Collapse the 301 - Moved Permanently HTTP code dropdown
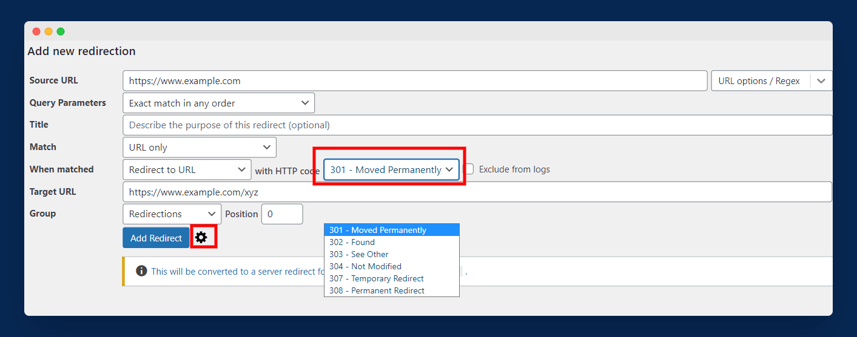This screenshot has width=857, height=337. click(391, 169)
